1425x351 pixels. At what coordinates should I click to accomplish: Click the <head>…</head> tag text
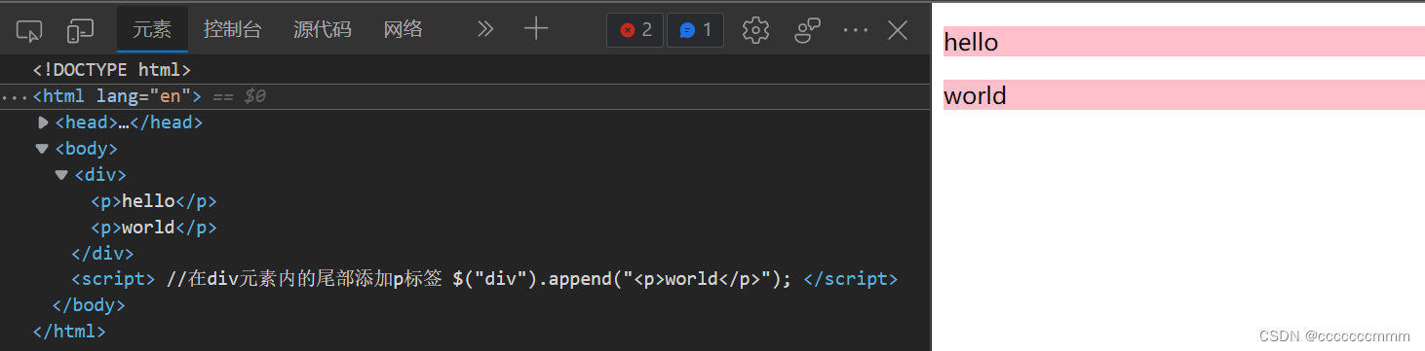pyautogui.click(x=129, y=123)
